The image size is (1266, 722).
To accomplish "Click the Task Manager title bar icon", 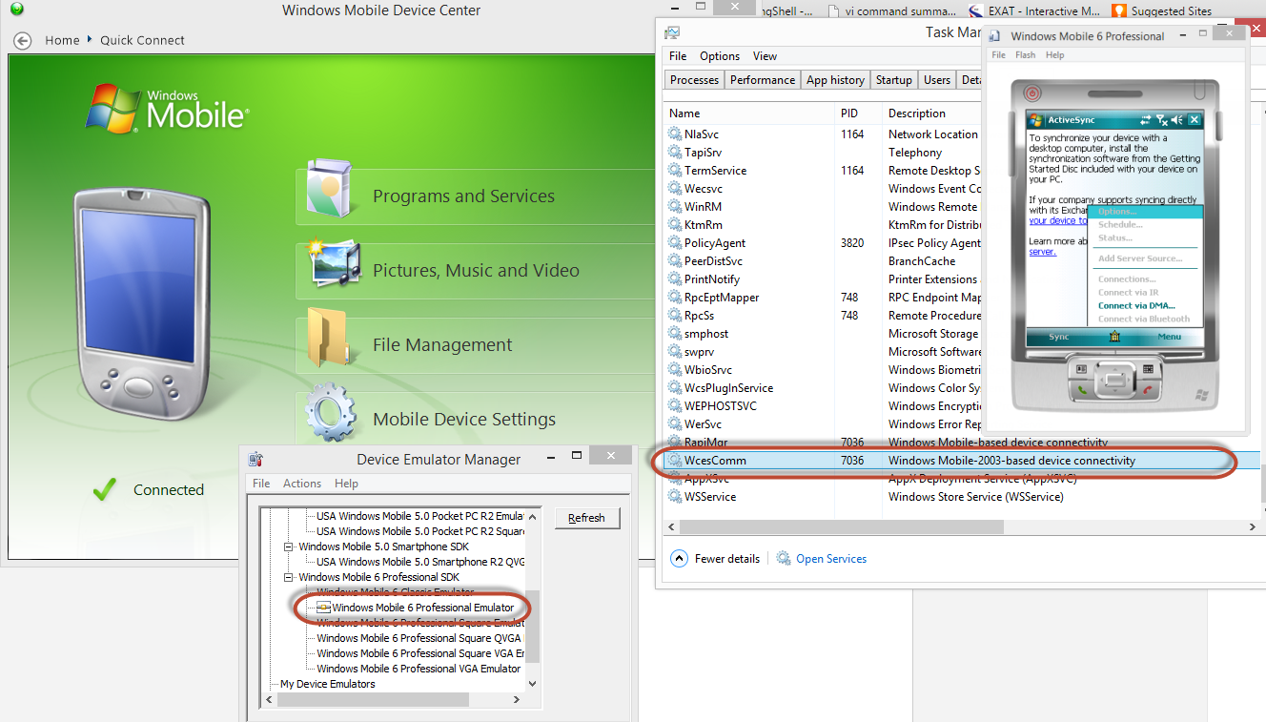I will [672, 32].
